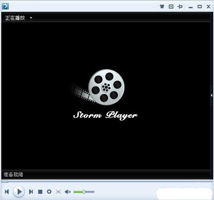
Task: Click the 准备就绪 status text
Action: pos(13,175)
